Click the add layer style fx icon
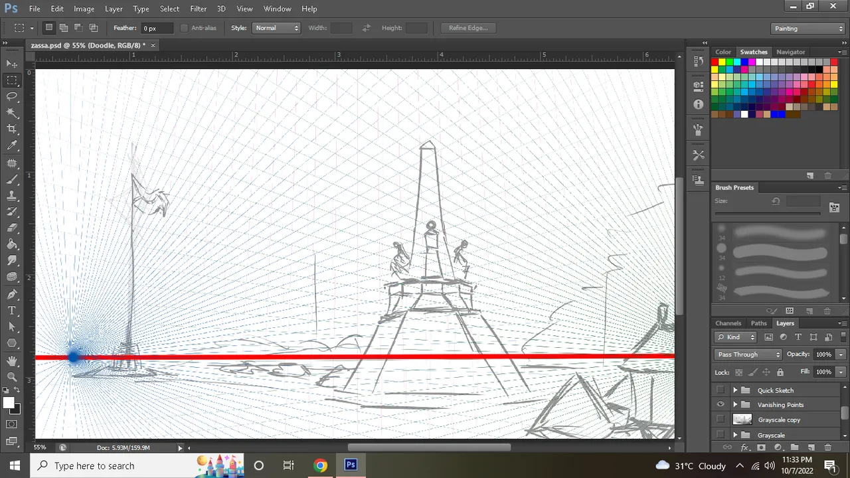The height and width of the screenshot is (478, 850). 744,447
